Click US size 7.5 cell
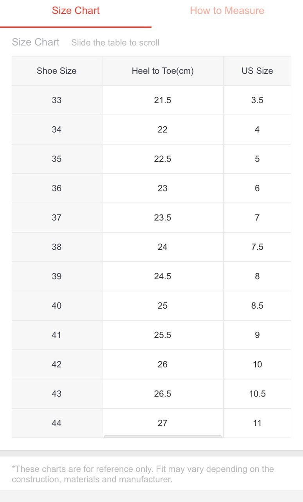Image resolution: width=303 pixels, height=502 pixels. [257, 247]
